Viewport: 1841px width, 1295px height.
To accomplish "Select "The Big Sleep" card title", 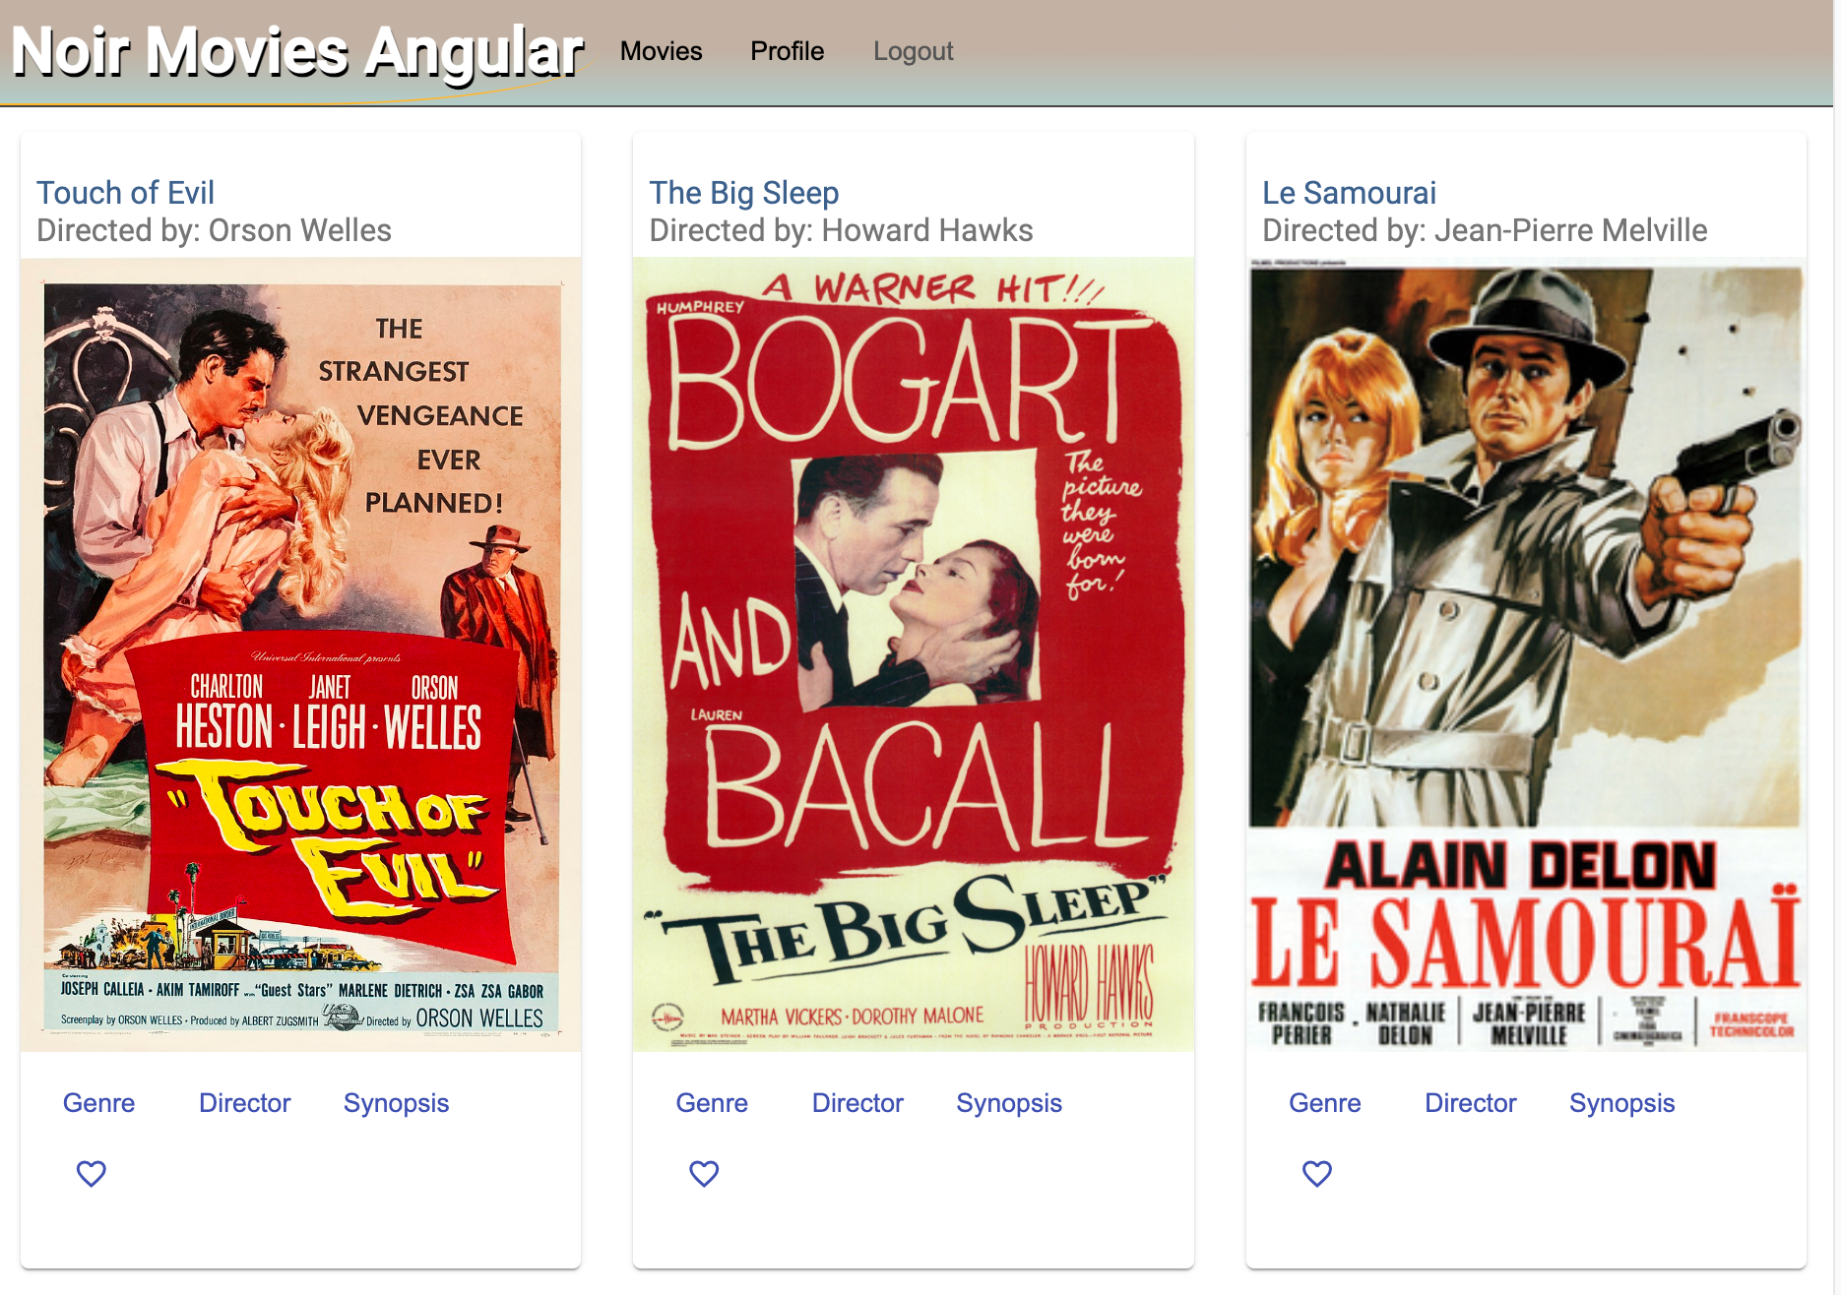I will pyautogui.click(x=744, y=193).
